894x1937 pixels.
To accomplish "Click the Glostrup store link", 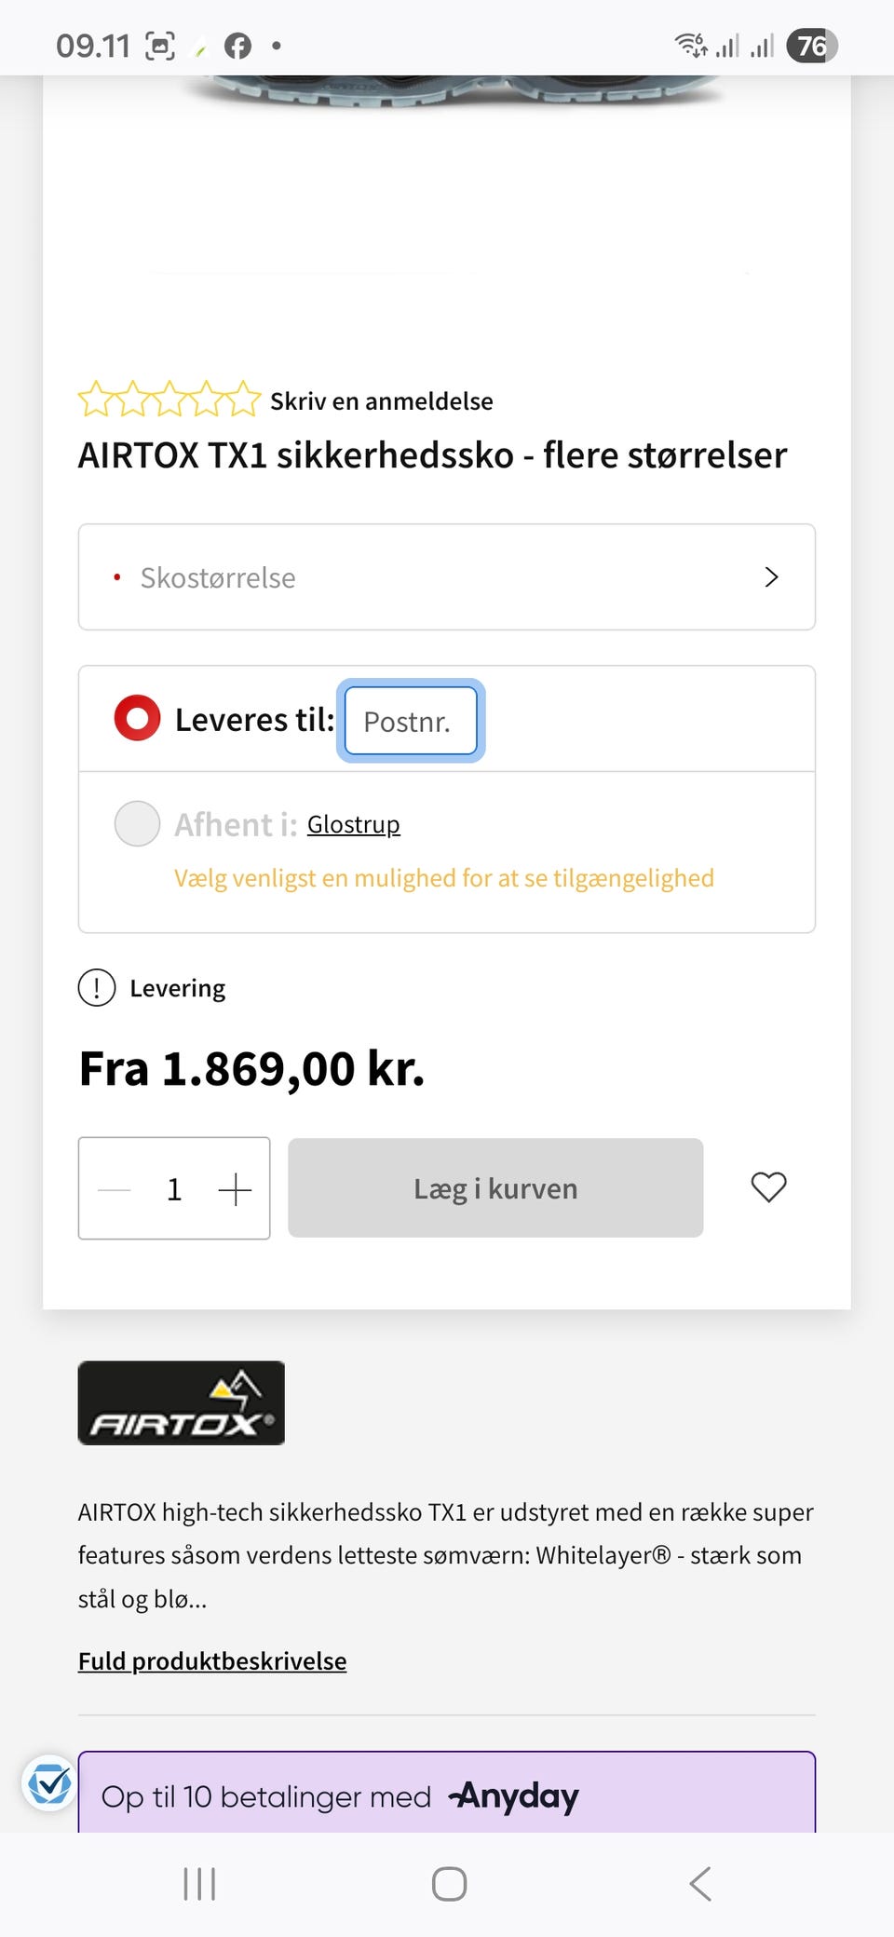I will 353,825.
